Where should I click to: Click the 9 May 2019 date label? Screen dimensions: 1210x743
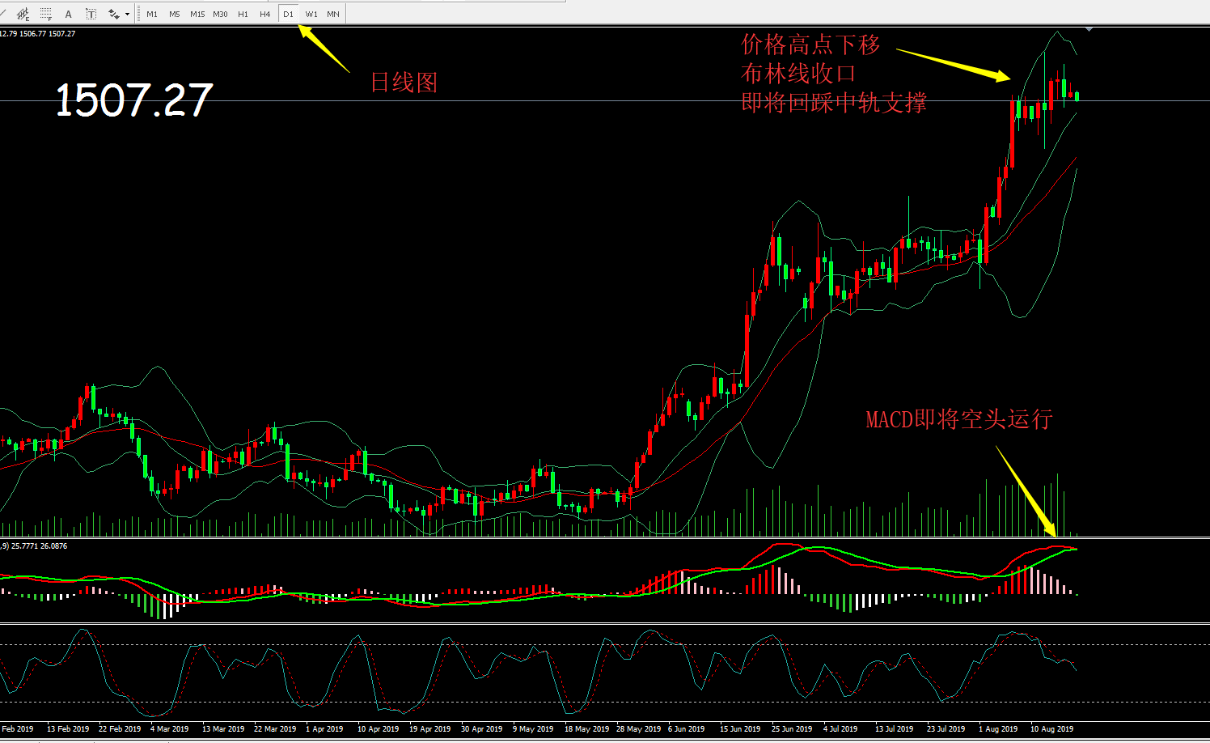pyautogui.click(x=533, y=728)
